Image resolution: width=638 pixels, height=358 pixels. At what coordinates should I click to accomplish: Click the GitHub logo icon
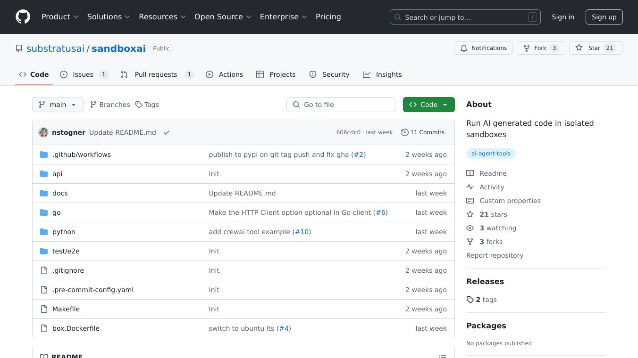click(x=23, y=17)
